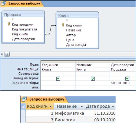136x123 pixels.
Task: Click the Название results column header
Action: [x=69, y=106]
